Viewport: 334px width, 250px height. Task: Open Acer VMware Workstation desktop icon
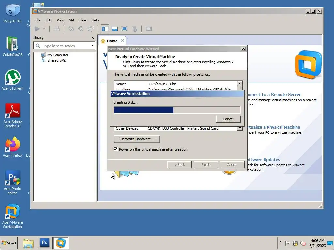coord(12,216)
